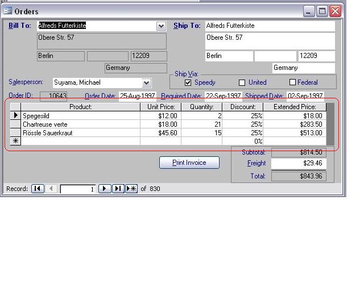Image resolution: width=364 pixels, height=291 pixels.
Task: Open the Bill To dropdown list
Action: click(x=161, y=26)
